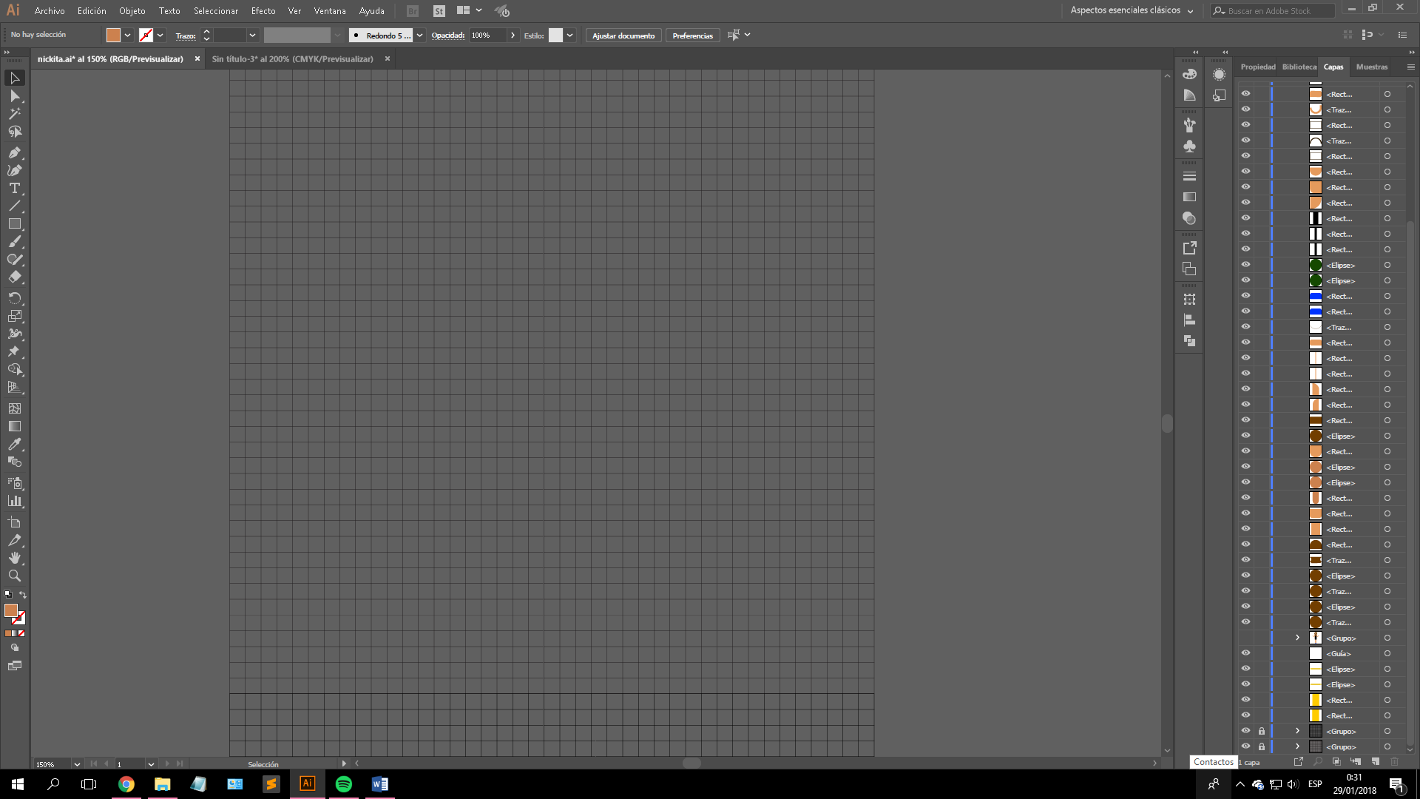Open the Efecto menu
The height and width of the screenshot is (799, 1420).
click(263, 11)
